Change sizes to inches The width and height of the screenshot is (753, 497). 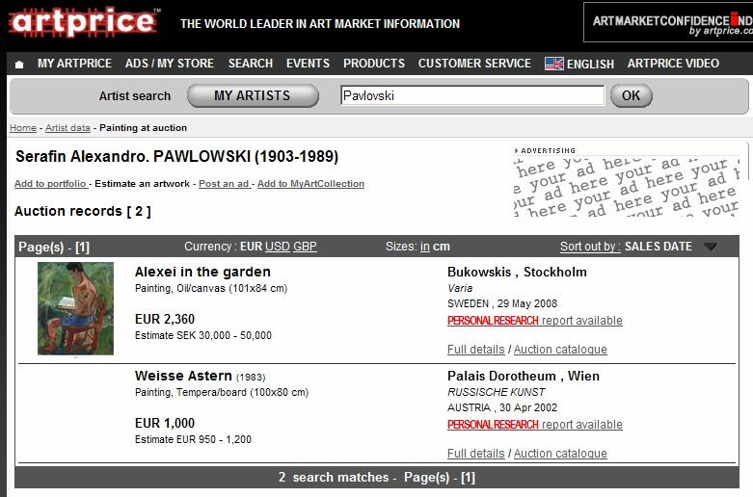425,247
